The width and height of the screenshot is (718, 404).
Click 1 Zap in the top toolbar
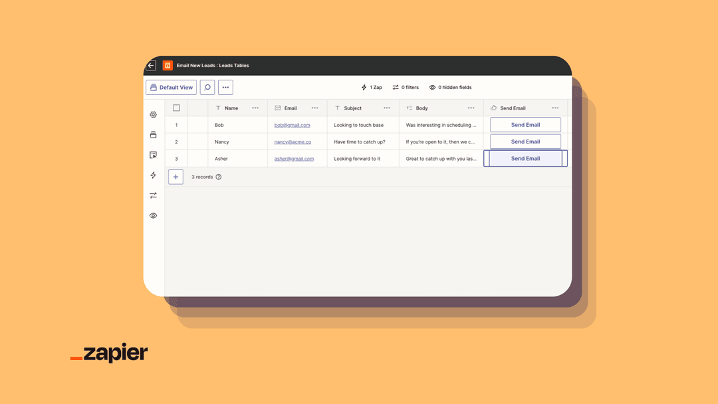[x=371, y=87]
